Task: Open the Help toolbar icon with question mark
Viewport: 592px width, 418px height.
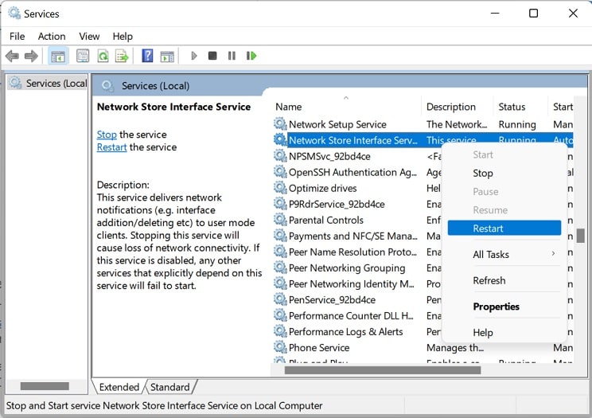Action: click(147, 56)
